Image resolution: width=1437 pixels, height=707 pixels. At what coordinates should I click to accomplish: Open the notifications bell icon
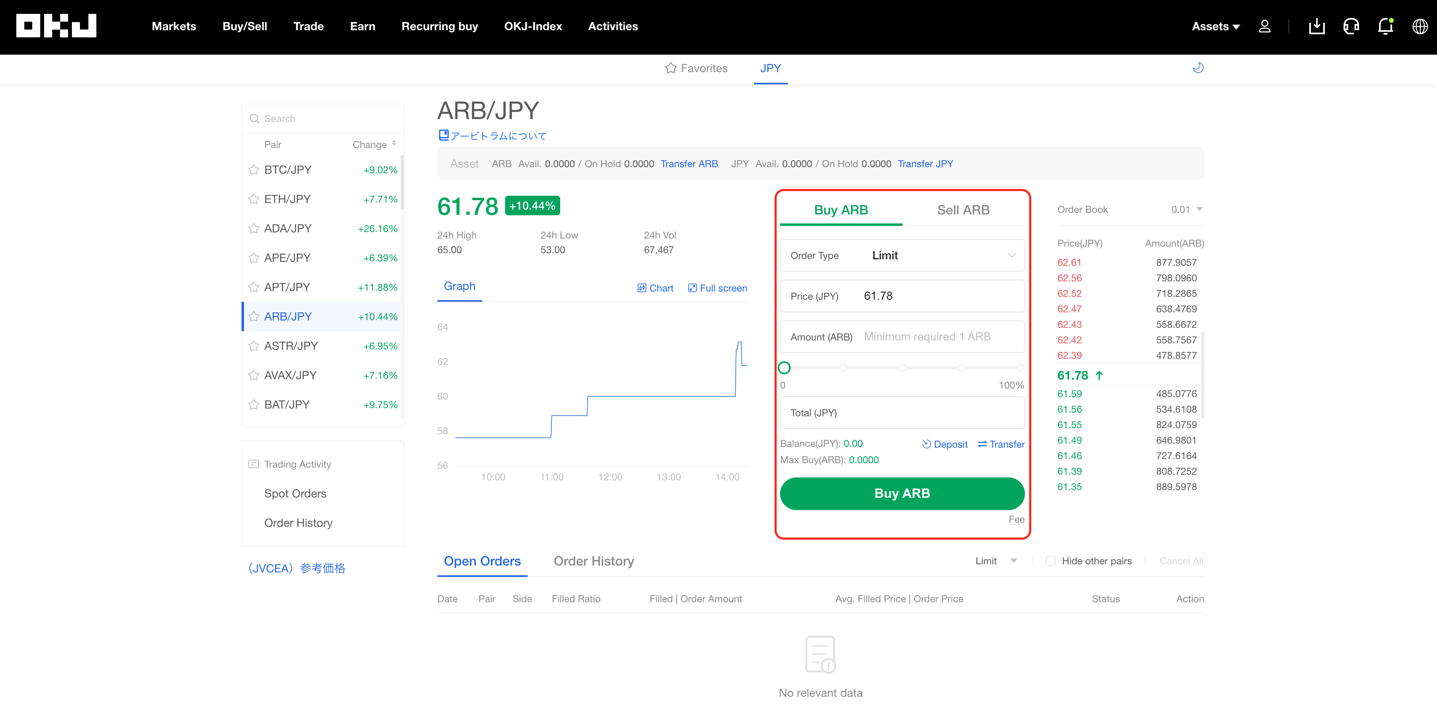click(x=1385, y=26)
